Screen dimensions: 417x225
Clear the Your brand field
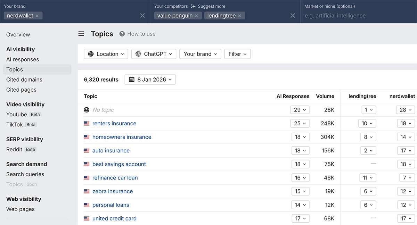pos(142,16)
